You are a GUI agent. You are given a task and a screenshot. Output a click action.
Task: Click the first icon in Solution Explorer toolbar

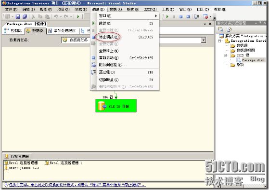coord(220,29)
